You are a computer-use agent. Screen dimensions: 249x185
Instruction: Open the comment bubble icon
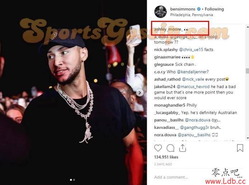click(170, 148)
